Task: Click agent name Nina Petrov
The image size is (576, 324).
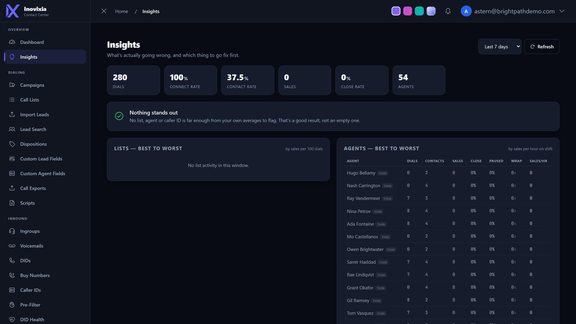Action: tap(359, 211)
